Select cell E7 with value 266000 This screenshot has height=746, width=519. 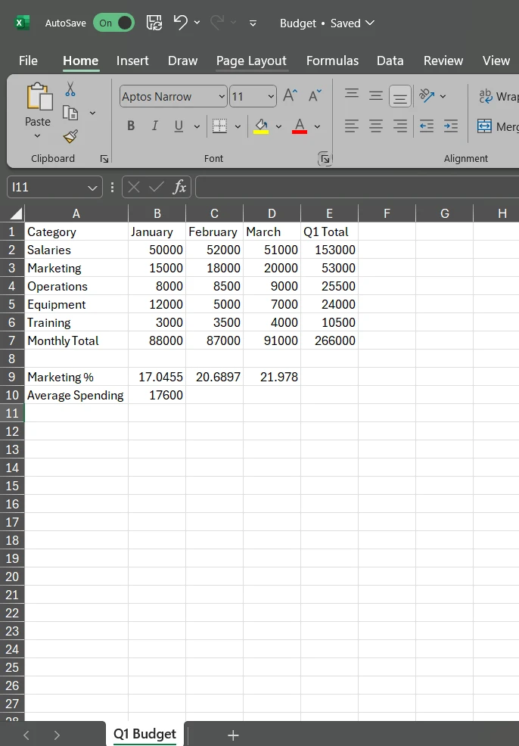point(329,340)
